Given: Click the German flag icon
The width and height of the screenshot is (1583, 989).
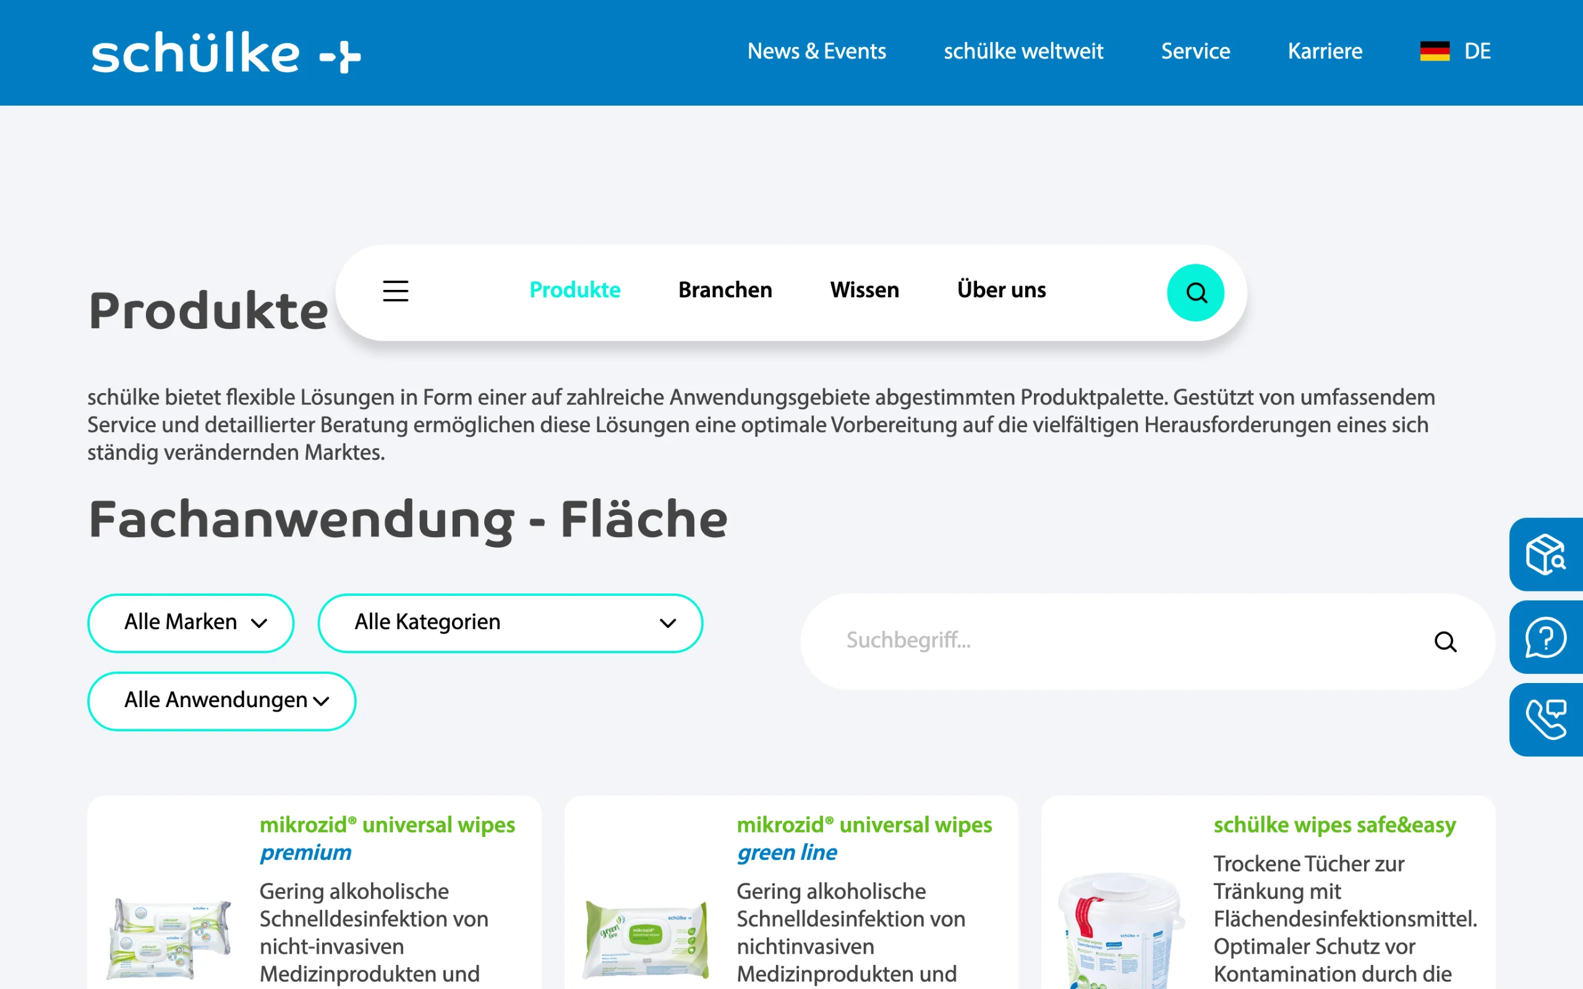Looking at the screenshot, I should (x=1435, y=51).
